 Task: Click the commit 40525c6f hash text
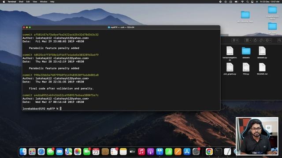[x=66, y=55]
